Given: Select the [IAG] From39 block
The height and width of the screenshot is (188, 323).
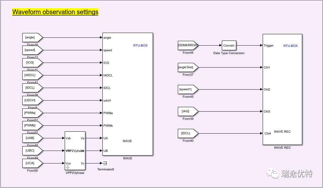Looking at the screenshot, I should pos(187,111).
